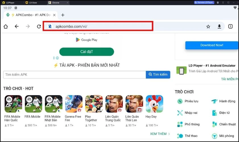The image size is (239, 142).
Task: Open LD Player - #1 Android Emulator link
Action: coord(212,66)
